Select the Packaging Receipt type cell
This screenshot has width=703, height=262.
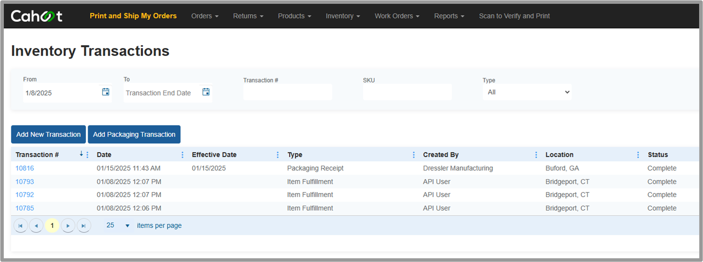click(315, 168)
